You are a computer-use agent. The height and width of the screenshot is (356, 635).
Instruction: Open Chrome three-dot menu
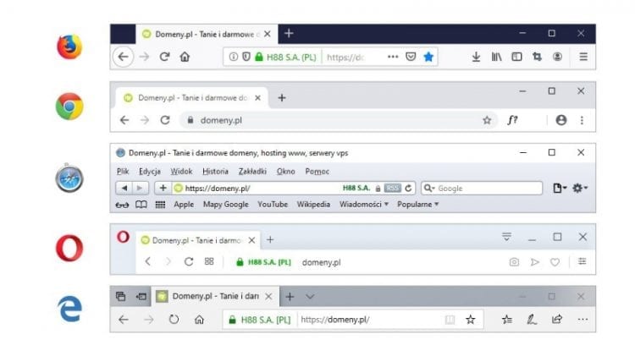pyautogui.click(x=582, y=120)
